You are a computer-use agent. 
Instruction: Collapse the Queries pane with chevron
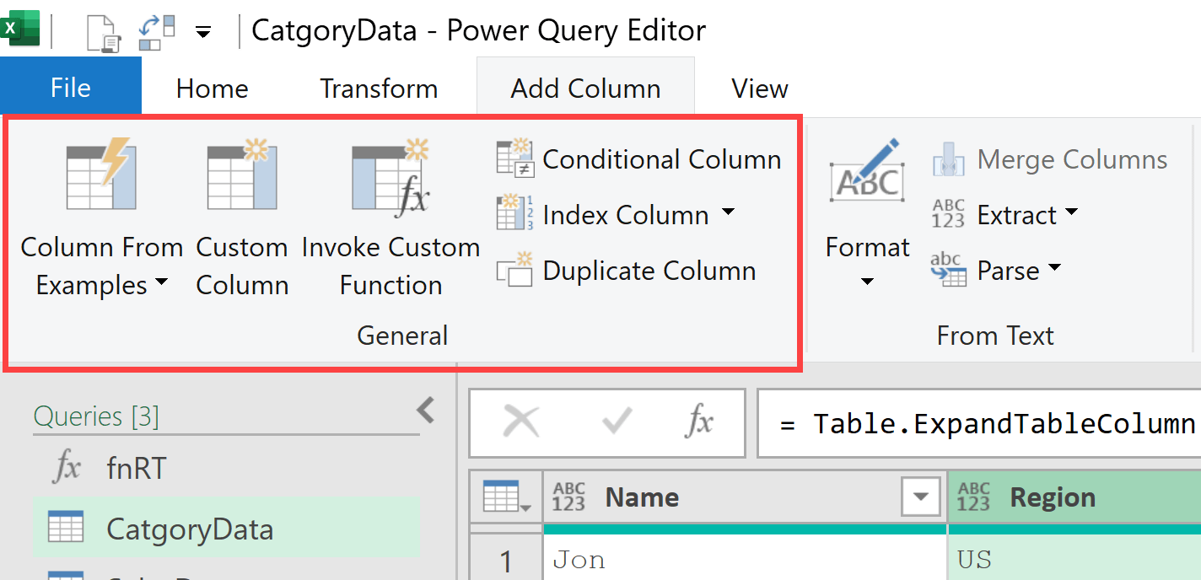click(426, 411)
